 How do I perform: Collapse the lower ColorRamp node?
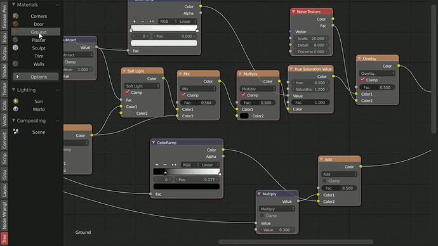(x=154, y=143)
